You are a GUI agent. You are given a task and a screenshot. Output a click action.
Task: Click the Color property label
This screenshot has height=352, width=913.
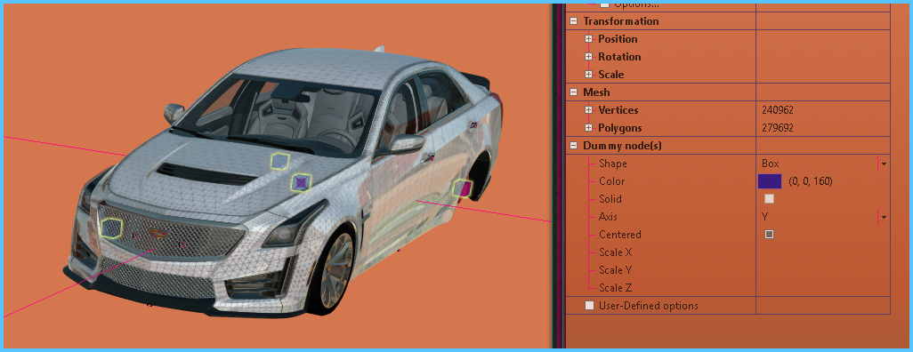click(x=611, y=181)
